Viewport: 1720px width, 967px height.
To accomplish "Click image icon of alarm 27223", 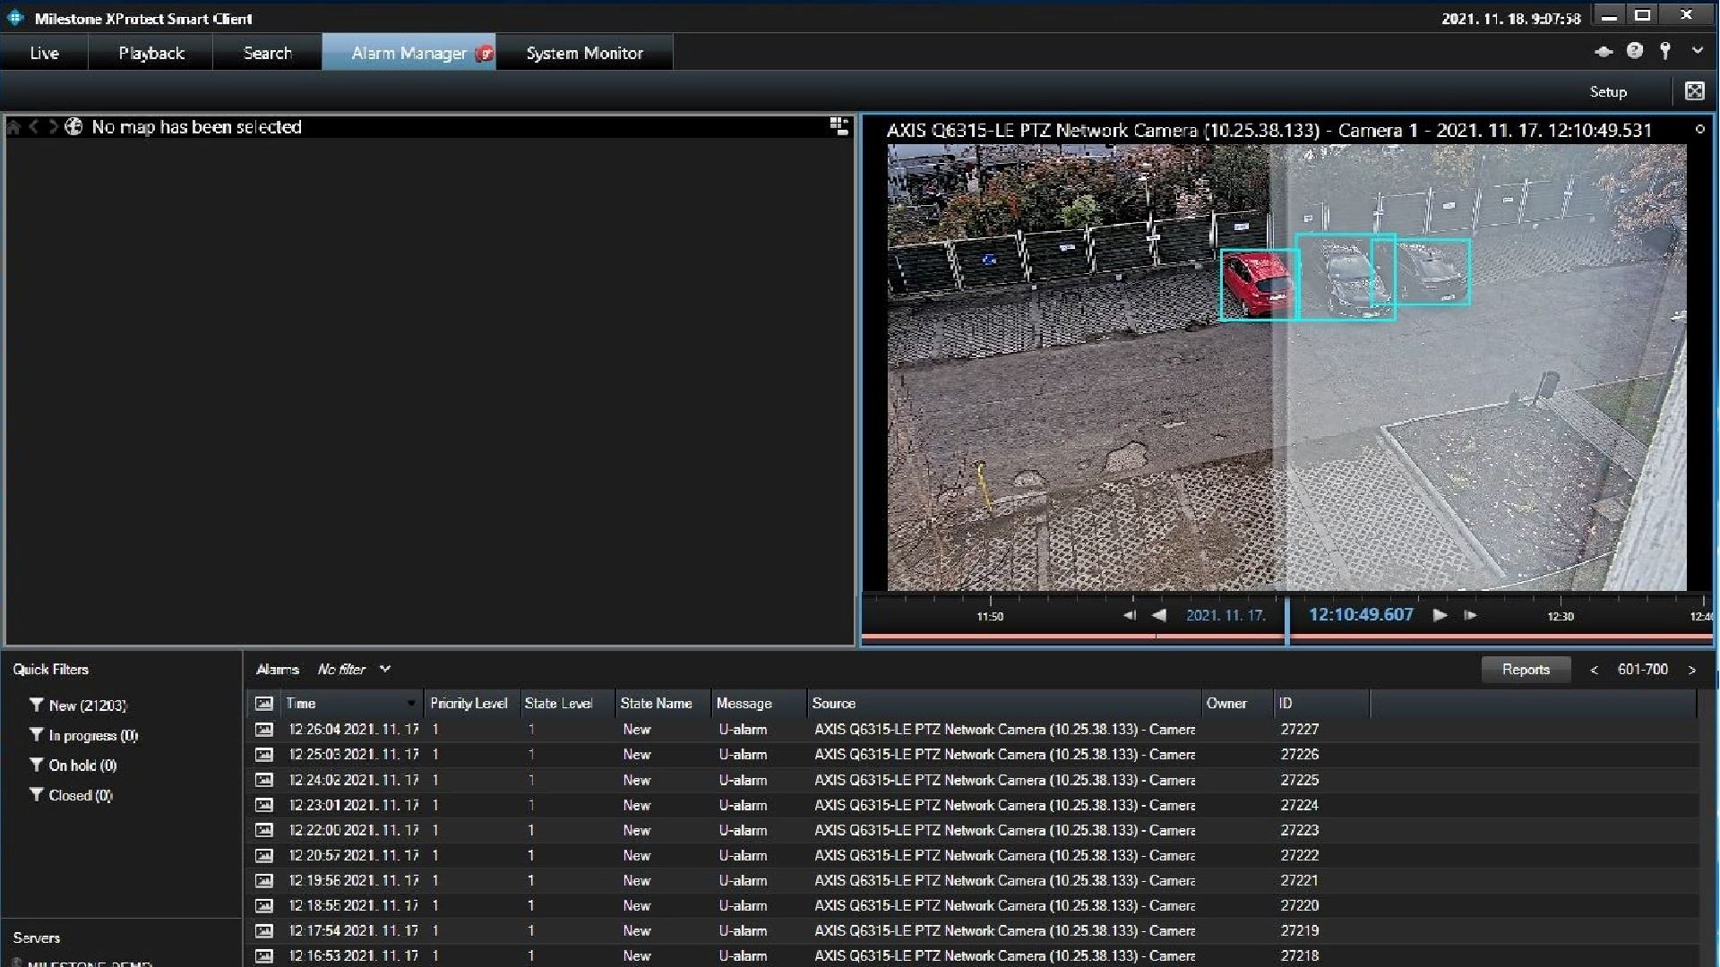I will pyautogui.click(x=263, y=830).
